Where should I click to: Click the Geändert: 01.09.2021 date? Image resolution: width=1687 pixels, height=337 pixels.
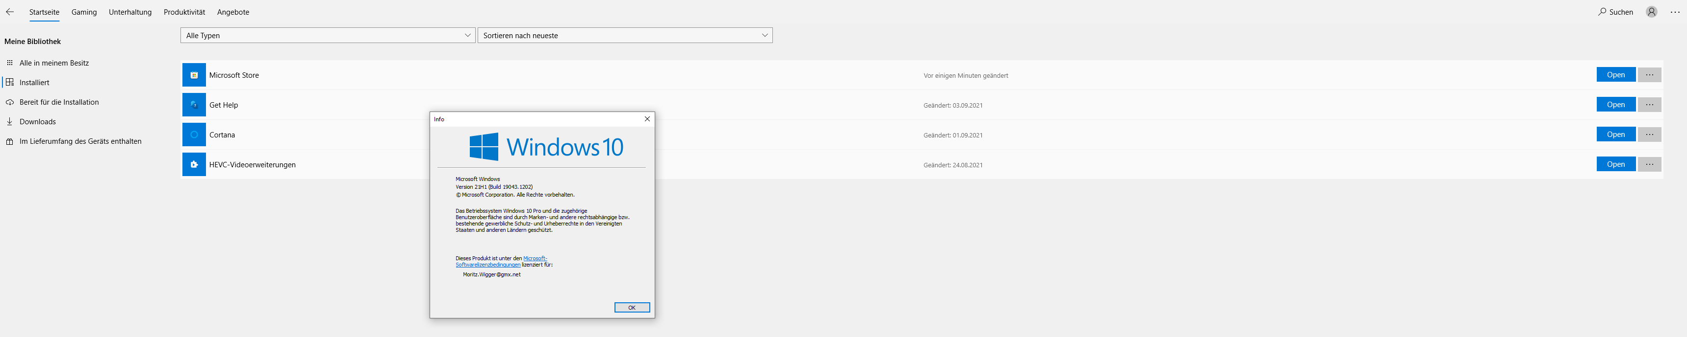(x=953, y=135)
